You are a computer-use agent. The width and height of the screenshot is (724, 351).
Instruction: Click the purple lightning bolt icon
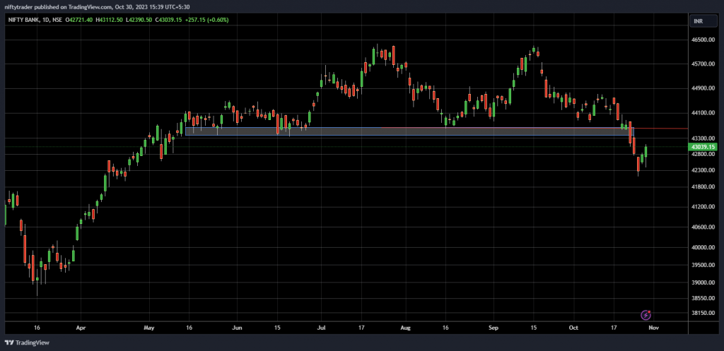[x=646, y=315]
